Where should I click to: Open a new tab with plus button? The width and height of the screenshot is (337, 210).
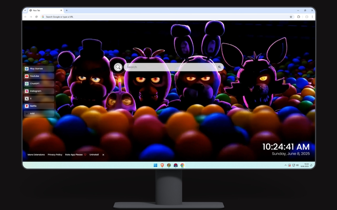click(x=67, y=10)
